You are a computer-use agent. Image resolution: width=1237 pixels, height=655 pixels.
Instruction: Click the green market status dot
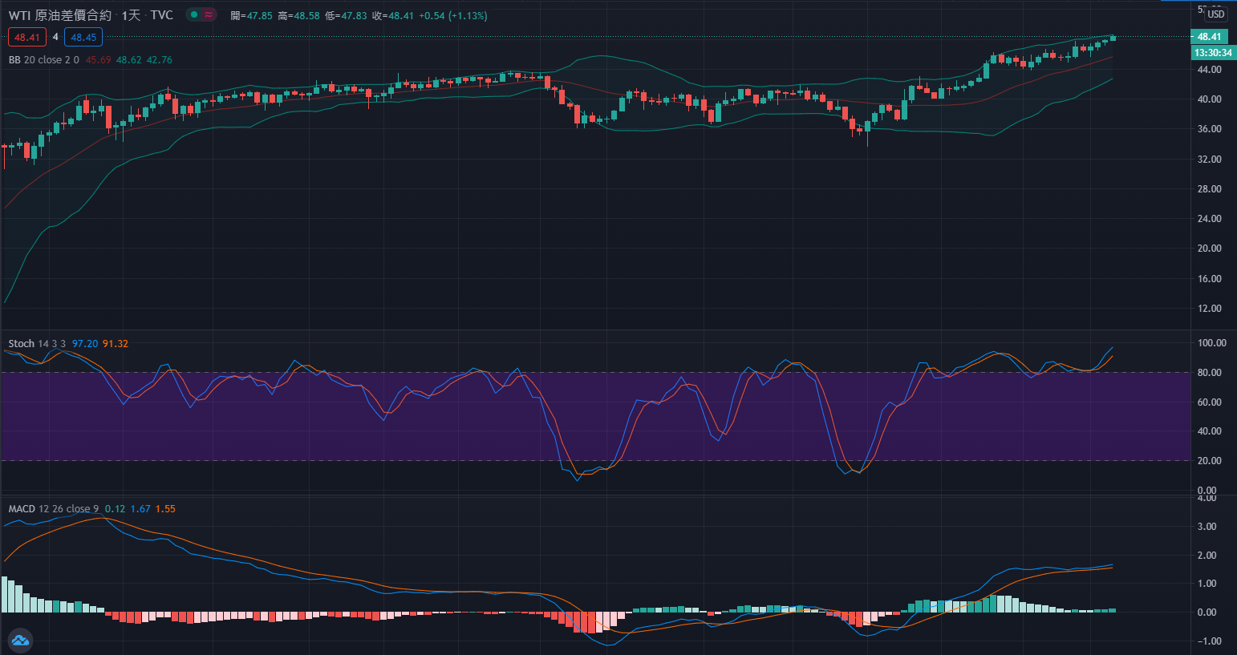194,14
